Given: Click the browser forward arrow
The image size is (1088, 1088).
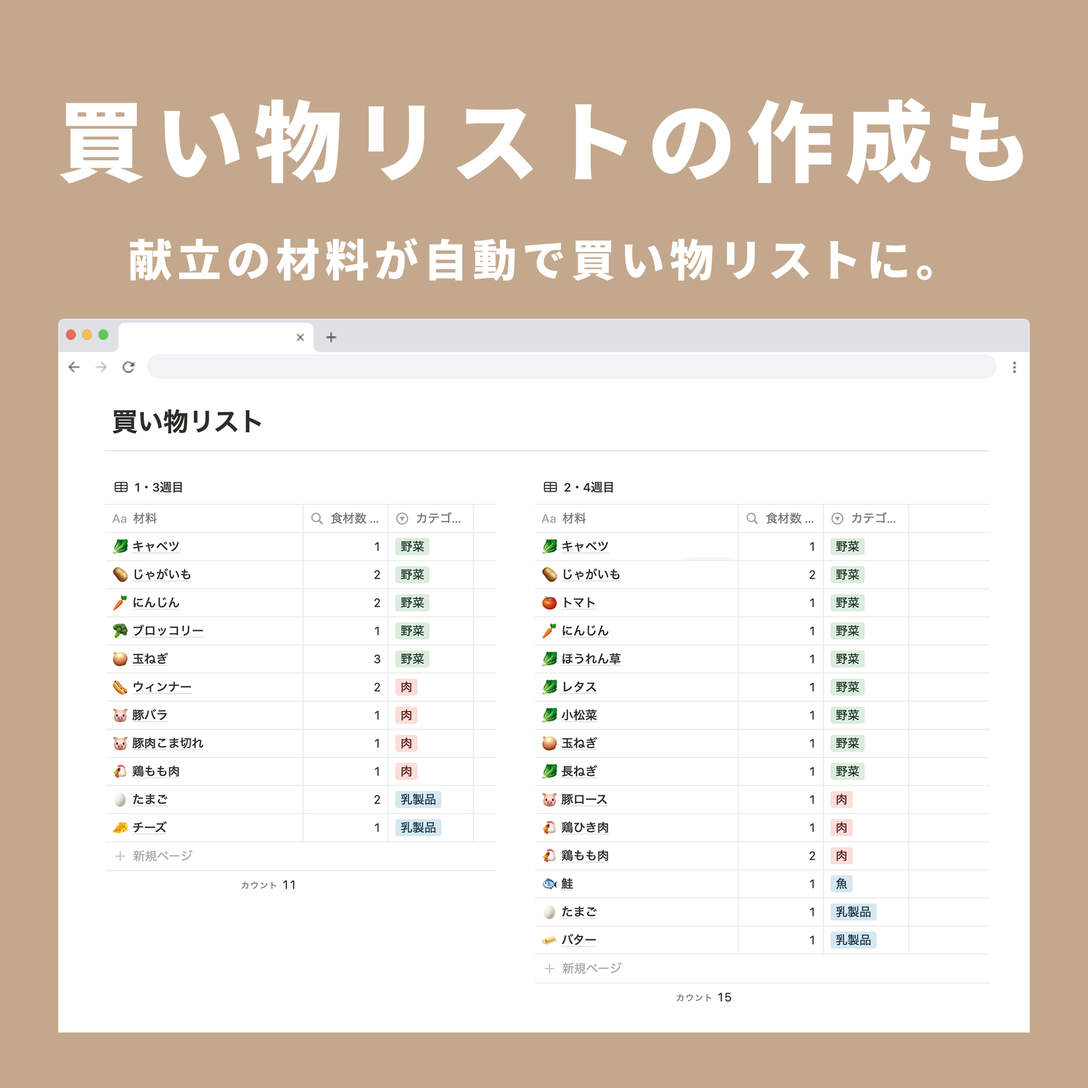Looking at the screenshot, I should pos(101,367).
